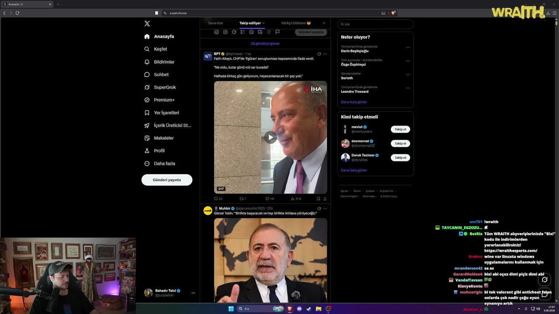Open the Windows Start menu
The image size is (559, 314).
pos(231,309)
